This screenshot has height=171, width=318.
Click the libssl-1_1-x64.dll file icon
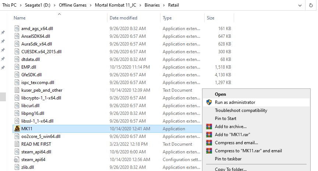17,121
